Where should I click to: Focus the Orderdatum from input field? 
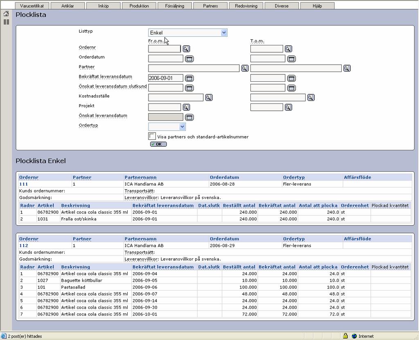point(166,58)
